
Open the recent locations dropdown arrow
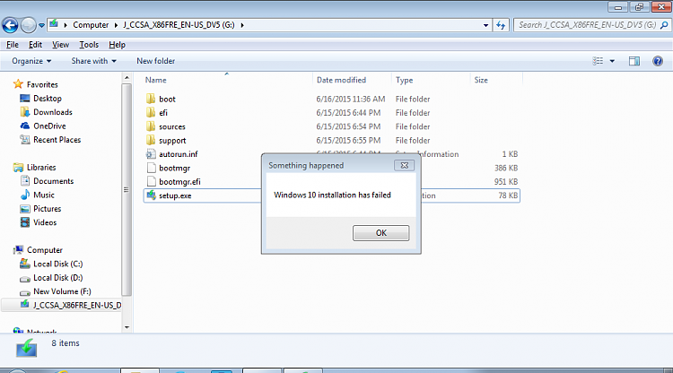[x=41, y=25]
